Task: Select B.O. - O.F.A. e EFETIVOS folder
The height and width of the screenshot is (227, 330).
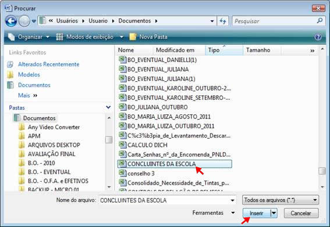Action: [x=58, y=181]
